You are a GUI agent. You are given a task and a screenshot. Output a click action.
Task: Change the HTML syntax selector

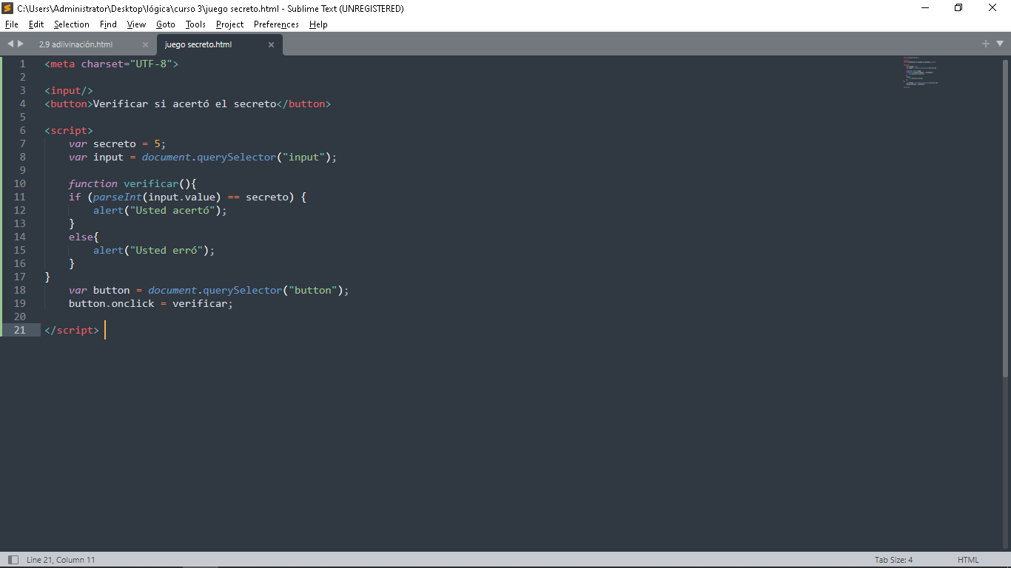(x=968, y=560)
